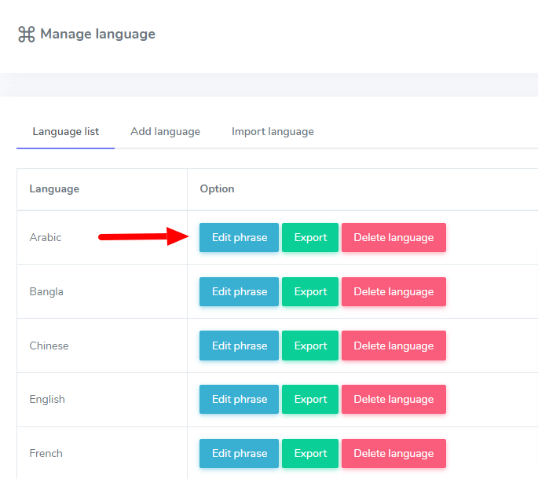Edit phrase for Bangla language

239,292
